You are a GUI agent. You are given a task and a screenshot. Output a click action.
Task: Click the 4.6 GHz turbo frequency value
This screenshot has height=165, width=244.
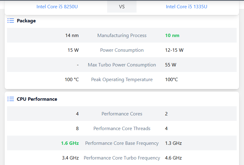pos(173,158)
